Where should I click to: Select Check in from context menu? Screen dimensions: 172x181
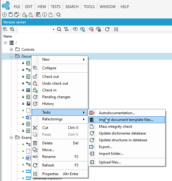pos(60,90)
